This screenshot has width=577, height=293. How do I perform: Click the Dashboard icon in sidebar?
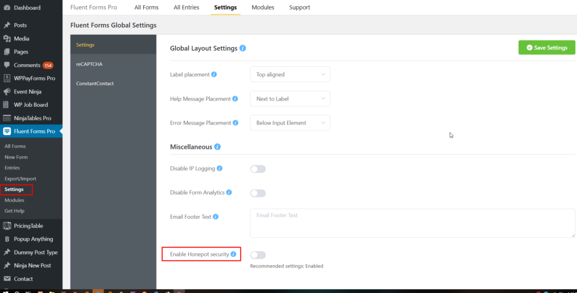[7, 7]
